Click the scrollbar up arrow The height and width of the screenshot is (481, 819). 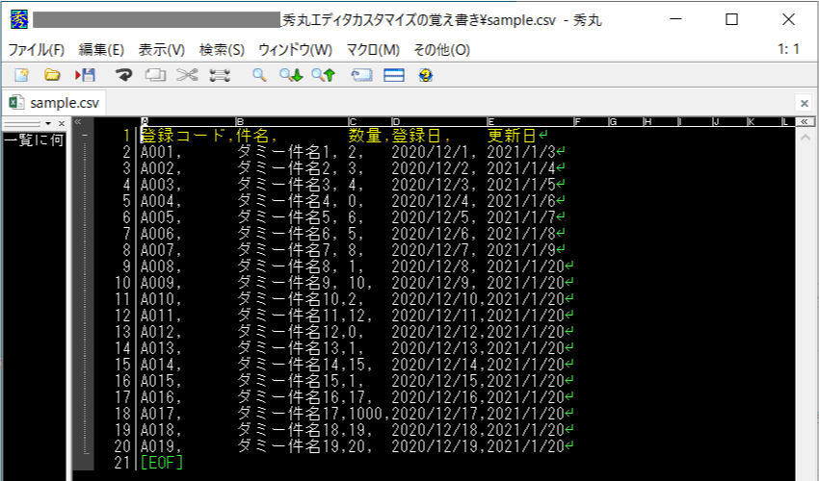(805, 138)
